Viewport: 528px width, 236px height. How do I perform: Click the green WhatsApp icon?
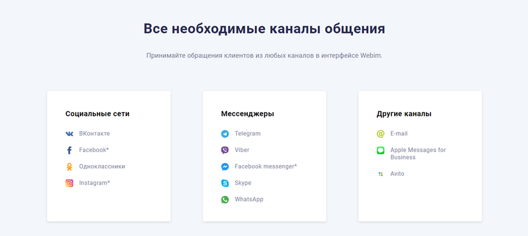click(225, 200)
